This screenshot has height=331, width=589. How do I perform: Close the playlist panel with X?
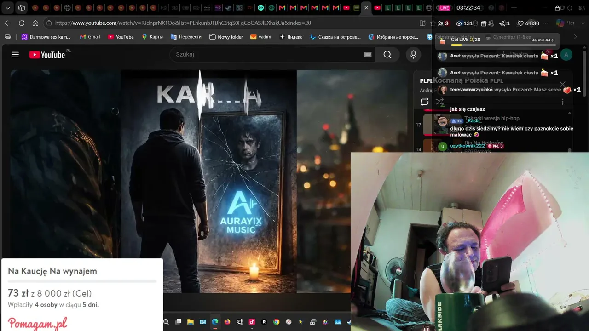[562, 84]
